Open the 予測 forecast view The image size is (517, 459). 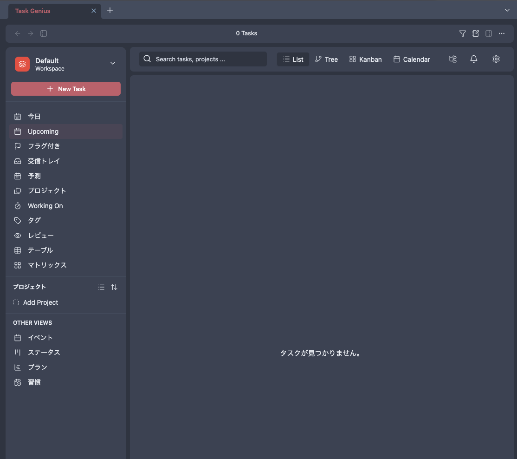[x=66, y=176]
